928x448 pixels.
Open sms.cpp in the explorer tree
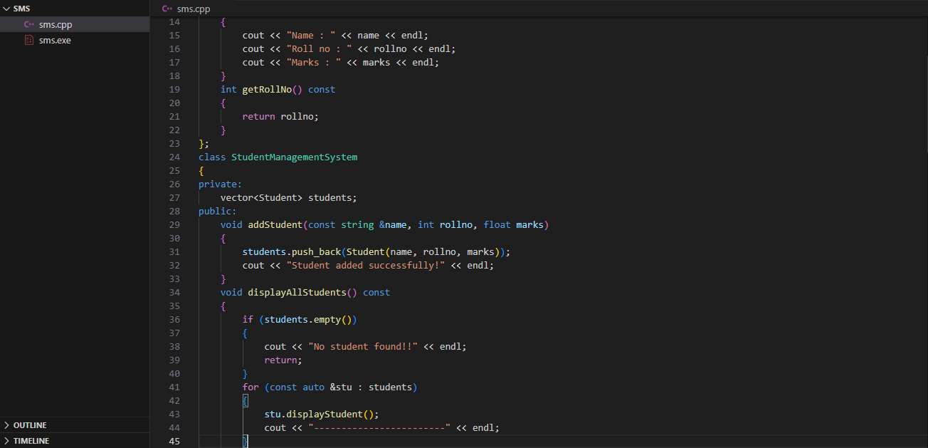tap(75, 24)
